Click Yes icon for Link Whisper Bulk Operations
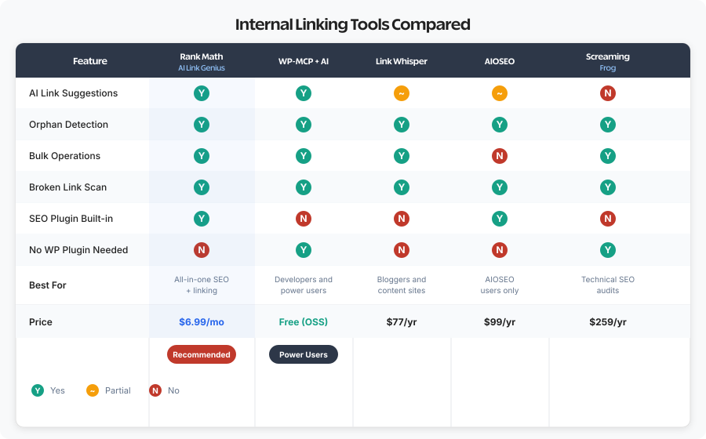 [x=402, y=156]
